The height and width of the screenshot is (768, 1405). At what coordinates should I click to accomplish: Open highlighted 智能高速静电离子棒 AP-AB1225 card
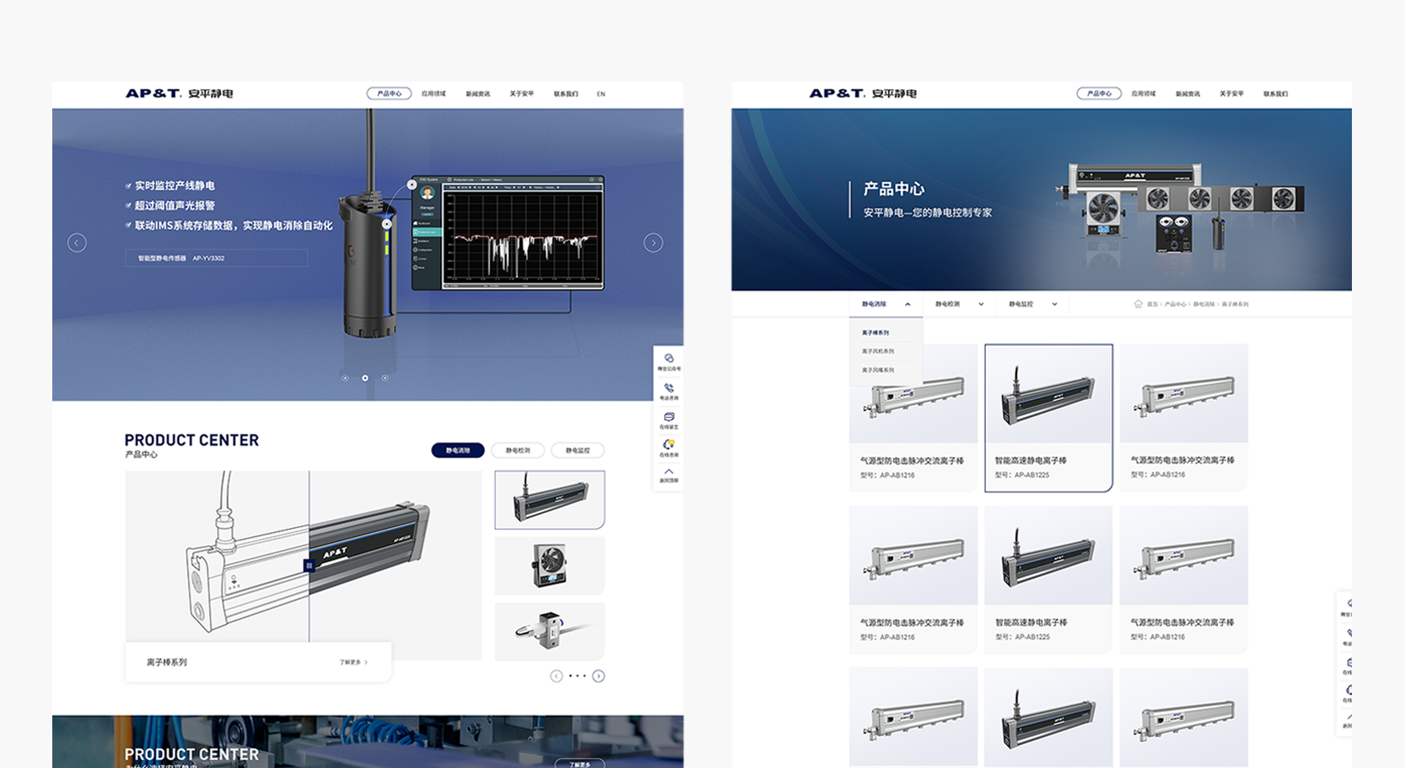1049,418
